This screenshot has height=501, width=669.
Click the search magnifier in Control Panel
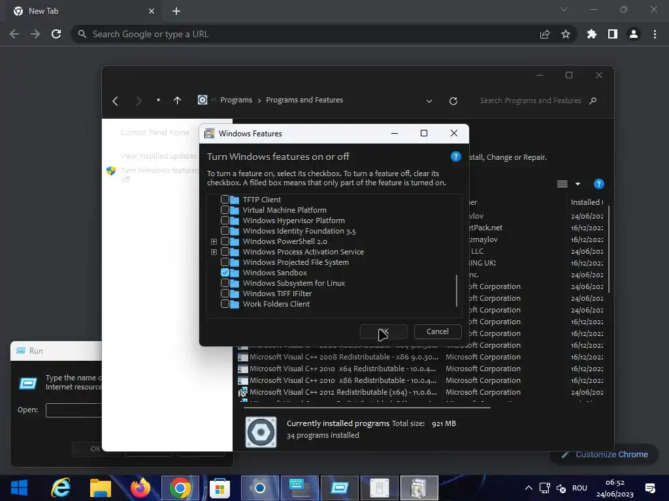[x=593, y=100]
